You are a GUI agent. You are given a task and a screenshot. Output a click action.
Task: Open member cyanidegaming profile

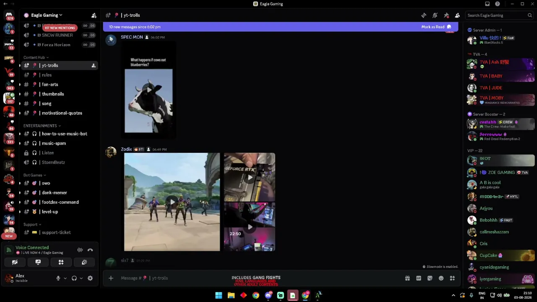[x=500, y=267]
